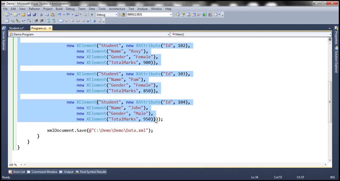This screenshot has height=181, width=340.
Task: Uncomment the selected lines icon
Action: (x=54, y=21)
